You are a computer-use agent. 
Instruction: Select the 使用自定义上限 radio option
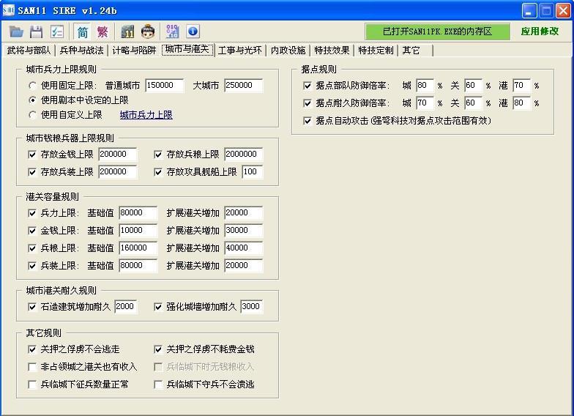tap(33, 115)
